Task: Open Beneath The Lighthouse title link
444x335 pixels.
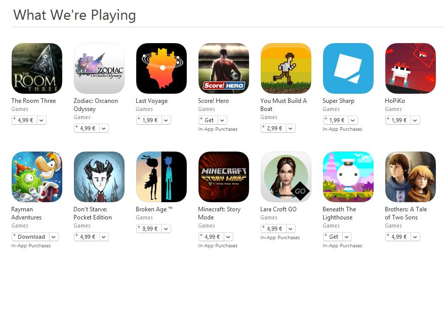Action: click(x=339, y=213)
